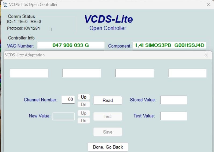Click the Stored Value field
The width and height of the screenshot is (214, 152).
174,100
